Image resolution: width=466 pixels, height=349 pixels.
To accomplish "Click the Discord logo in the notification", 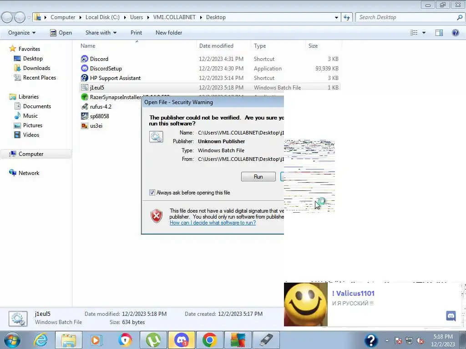I will 451,316.
